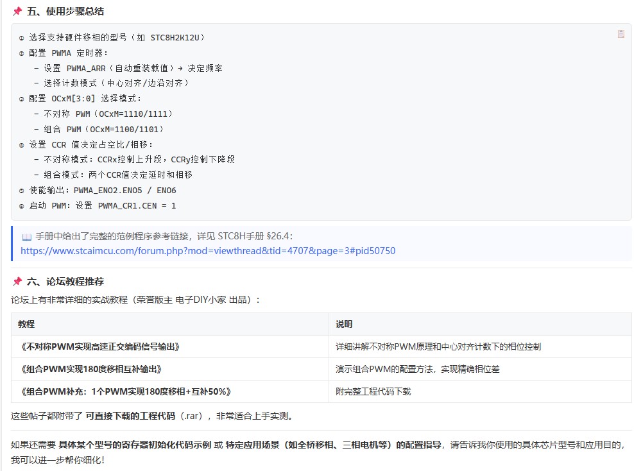The width and height of the screenshot is (634, 471).
Task: Click table header 教程
Action: [170, 324]
